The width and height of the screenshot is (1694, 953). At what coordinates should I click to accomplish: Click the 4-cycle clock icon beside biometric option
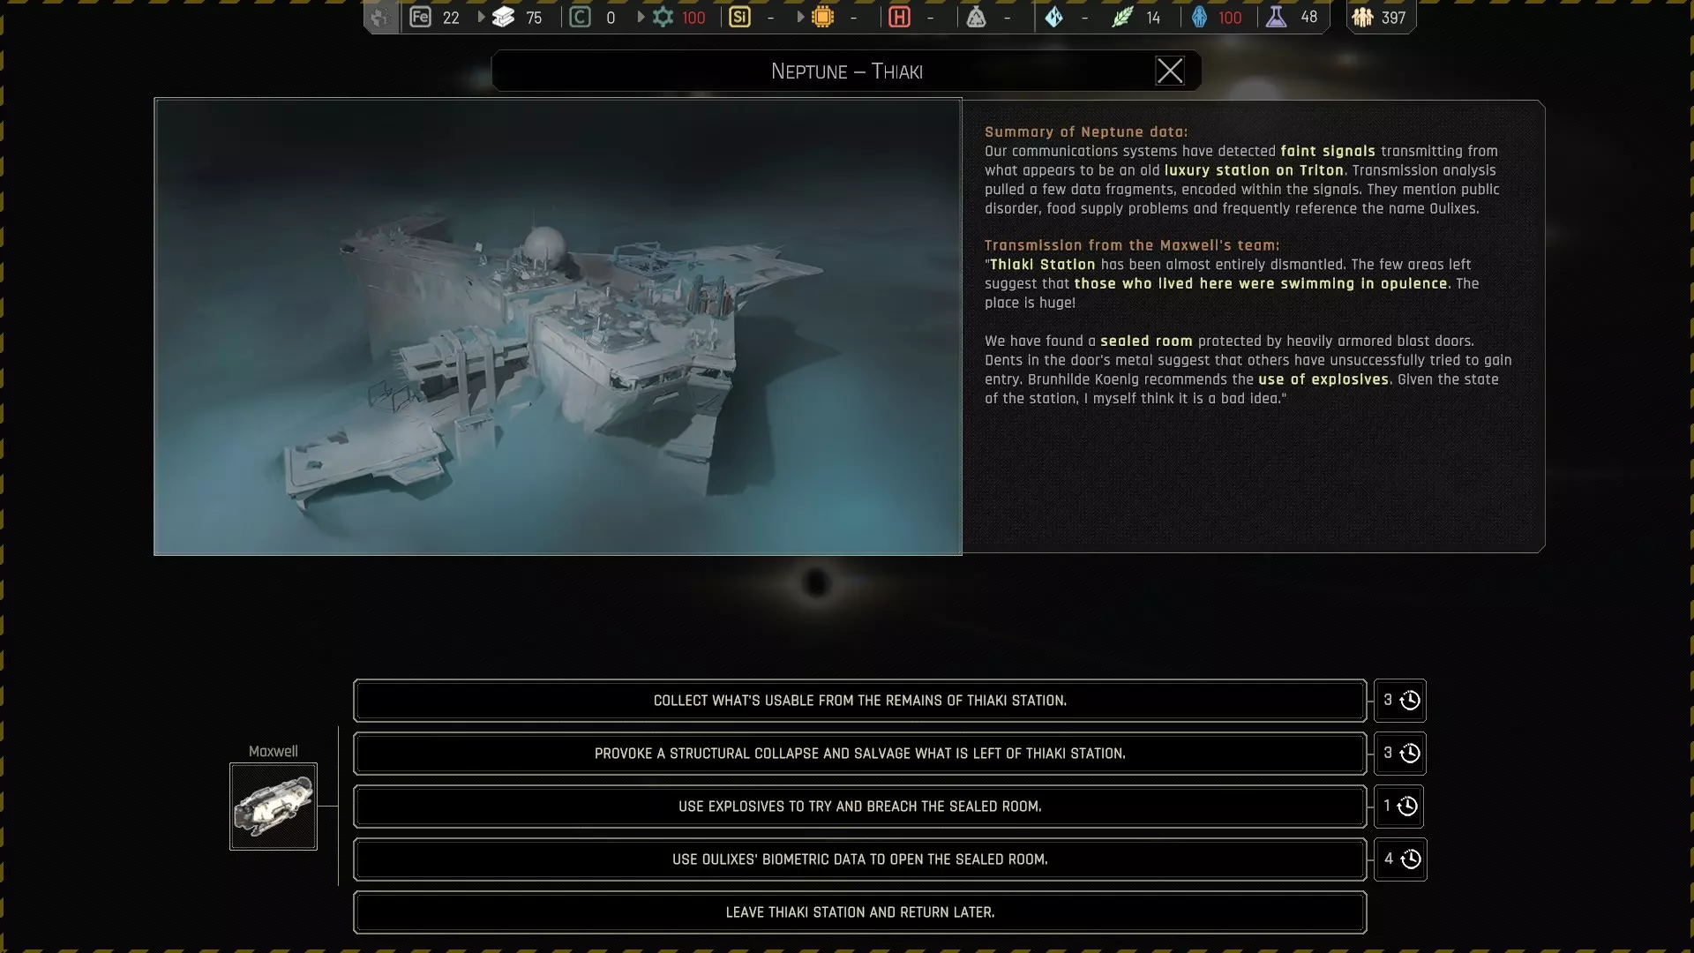1410,859
